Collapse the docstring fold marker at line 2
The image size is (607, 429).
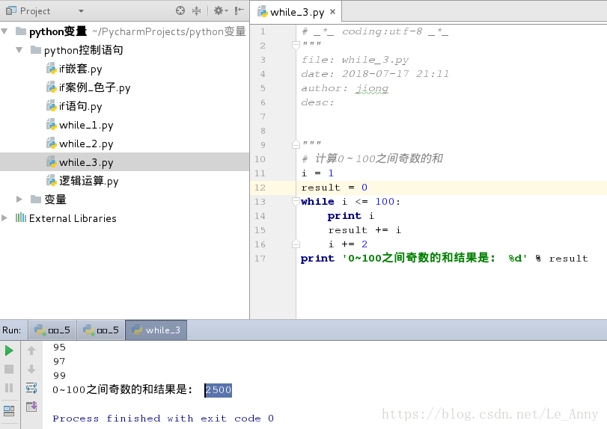coord(296,46)
